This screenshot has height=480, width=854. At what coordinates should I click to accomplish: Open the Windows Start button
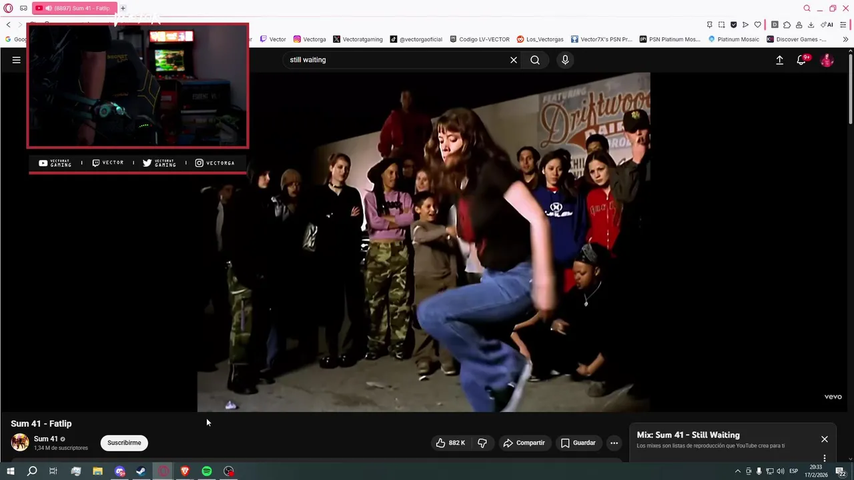point(10,471)
